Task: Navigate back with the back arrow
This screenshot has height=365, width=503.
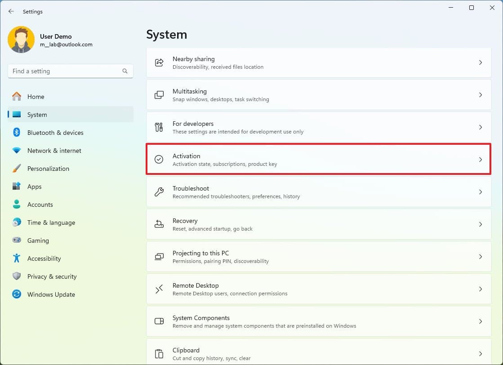Action: point(11,12)
